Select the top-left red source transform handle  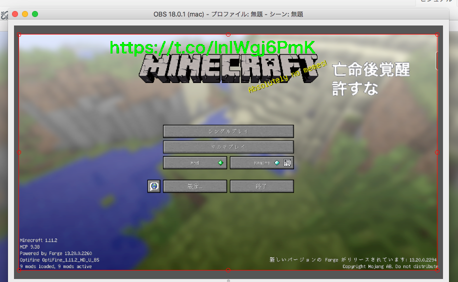[19, 35]
